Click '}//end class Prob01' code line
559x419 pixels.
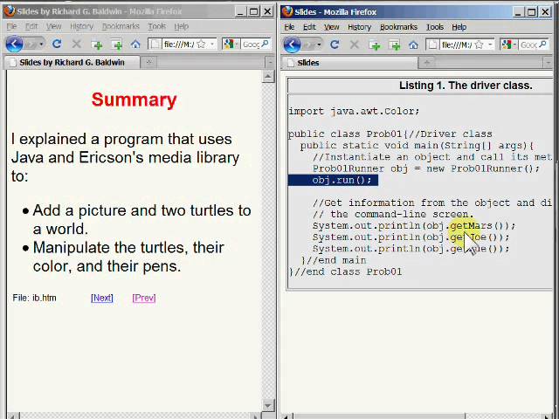pos(345,271)
